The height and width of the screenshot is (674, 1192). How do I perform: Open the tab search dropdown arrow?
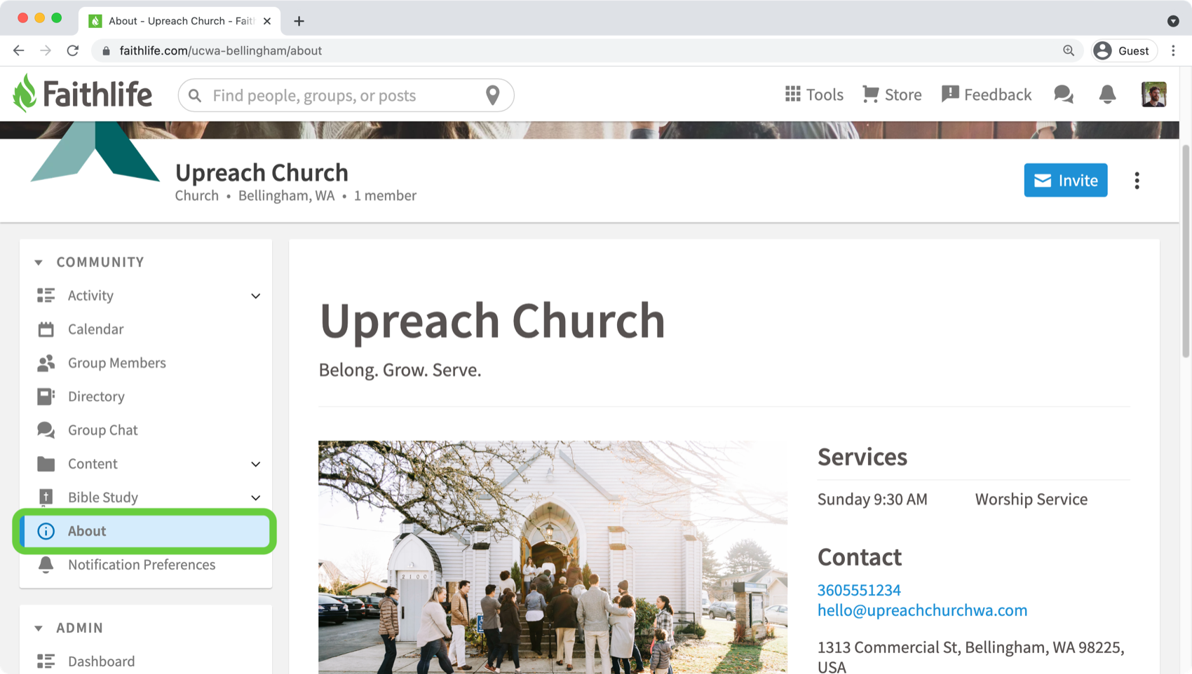pyautogui.click(x=1173, y=21)
